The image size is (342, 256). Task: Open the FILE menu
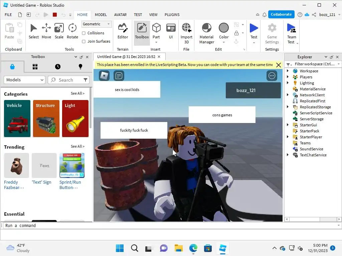coord(8,15)
